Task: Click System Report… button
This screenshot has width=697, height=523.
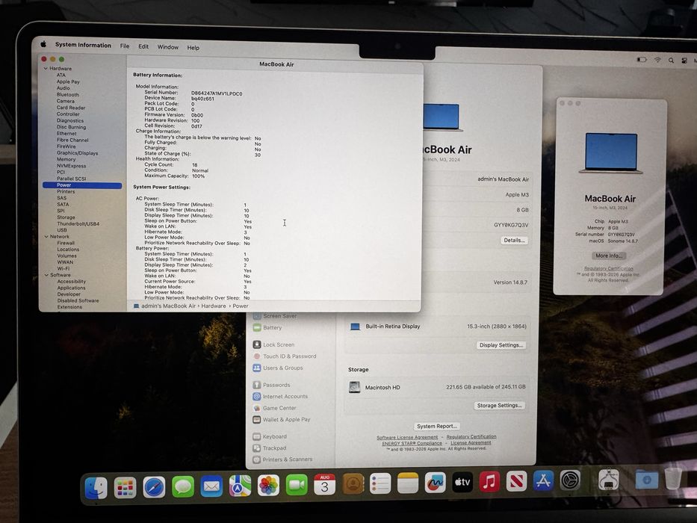Action: pyautogui.click(x=436, y=426)
